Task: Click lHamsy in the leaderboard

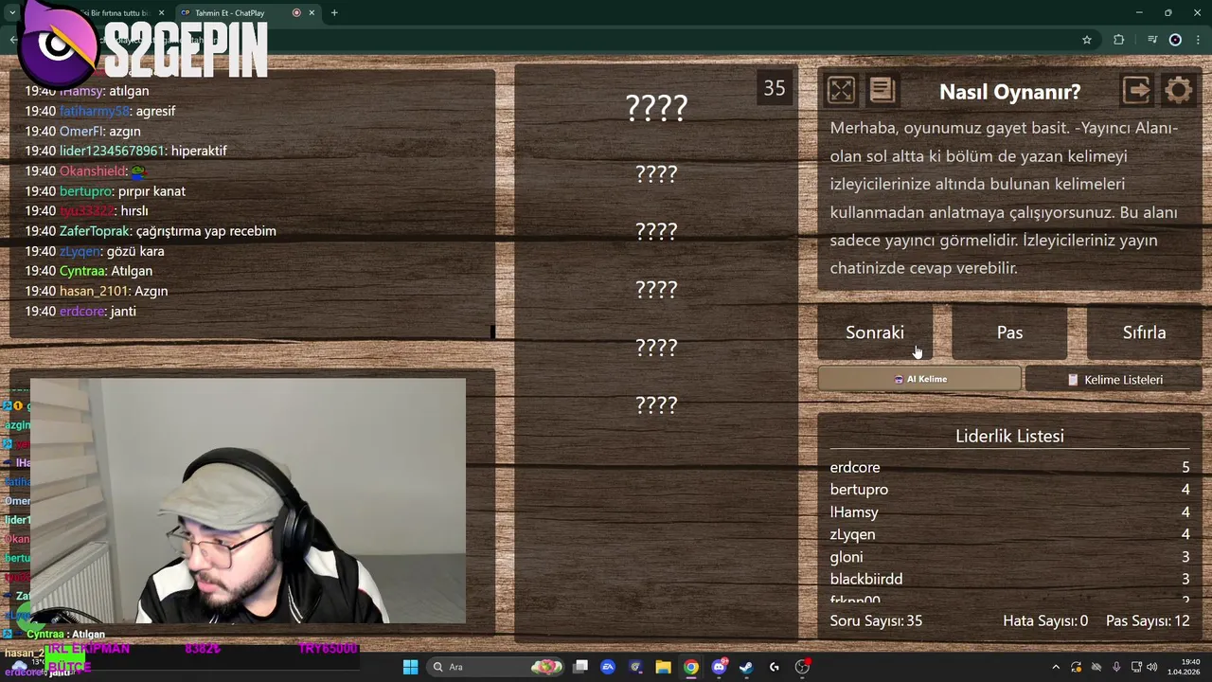Action: pyautogui.click(x=854, y=512)
